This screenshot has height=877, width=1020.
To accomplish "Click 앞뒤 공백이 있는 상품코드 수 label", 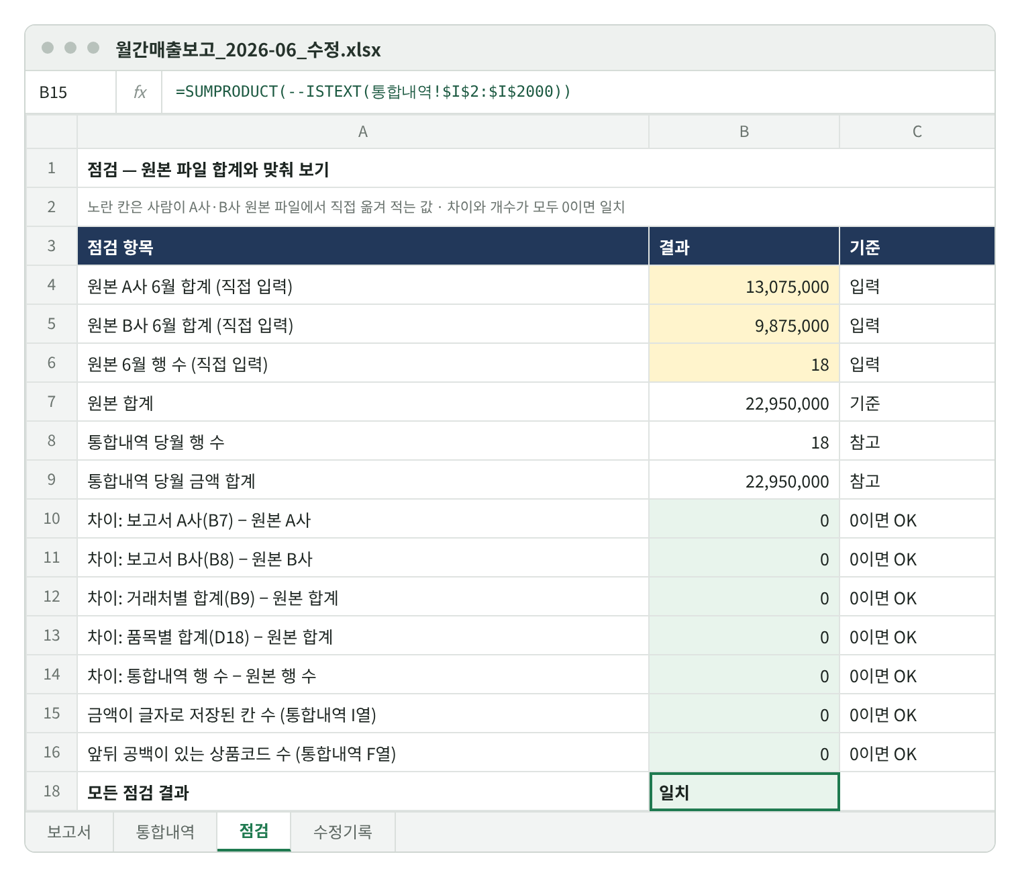I will click(242, 753).
